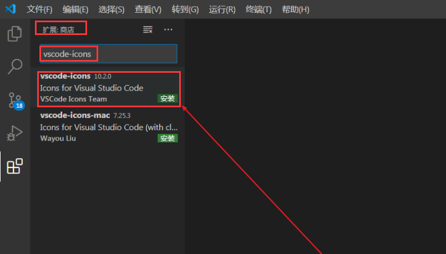Viewport: 446px width, 254px height.
Task: Open the 查看(V) menu
Action: [148, 9]
